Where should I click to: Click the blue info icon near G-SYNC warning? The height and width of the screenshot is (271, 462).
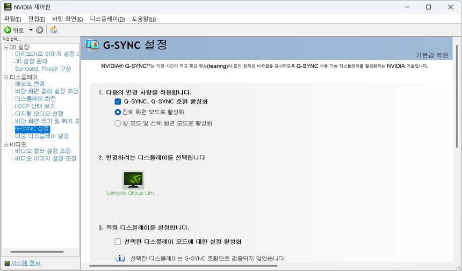(120, 258)
